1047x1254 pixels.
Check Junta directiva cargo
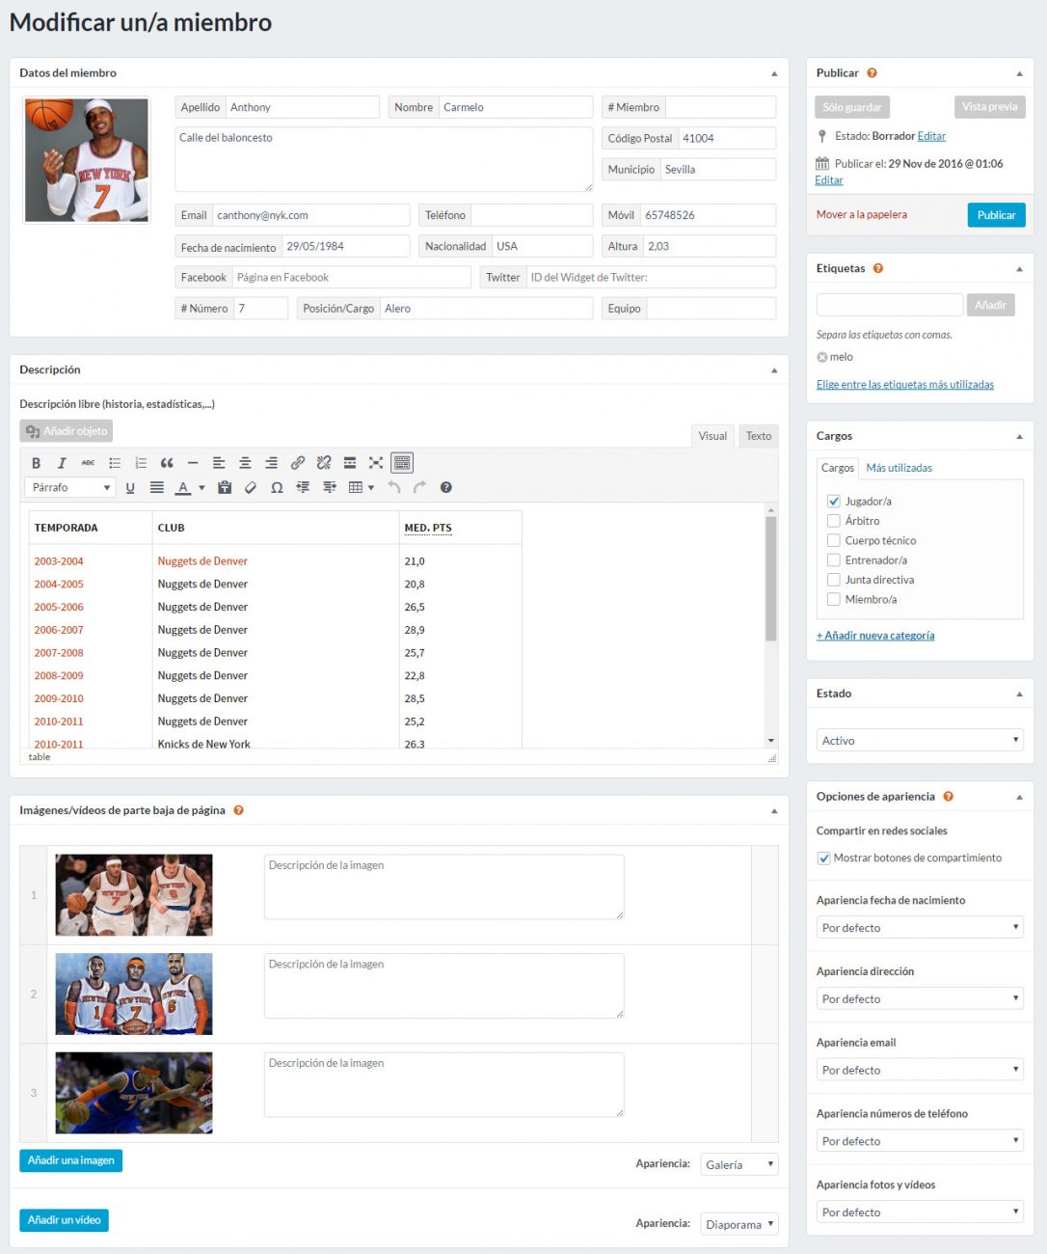tap(834, 580)
